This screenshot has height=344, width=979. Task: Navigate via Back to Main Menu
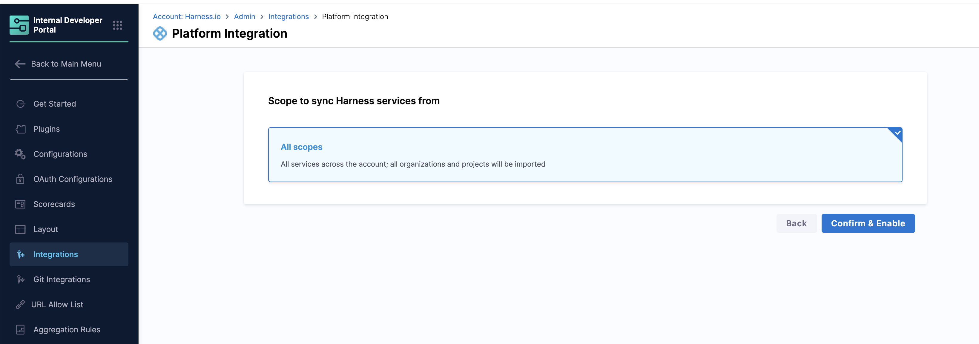click(65, 64)
